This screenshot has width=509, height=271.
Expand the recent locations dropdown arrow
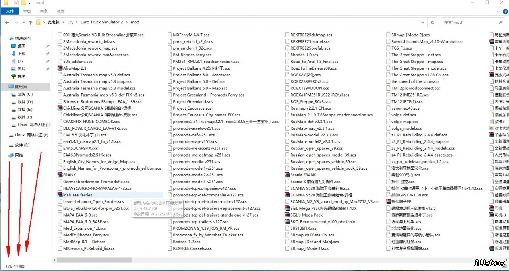pos(23,23)
